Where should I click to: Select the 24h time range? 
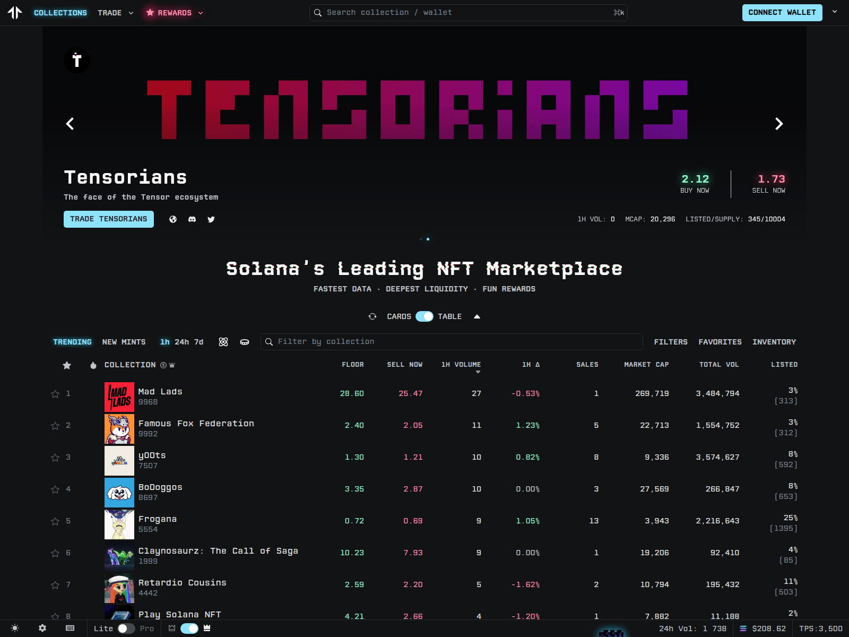pyautogui.click(x=182, y=342)
